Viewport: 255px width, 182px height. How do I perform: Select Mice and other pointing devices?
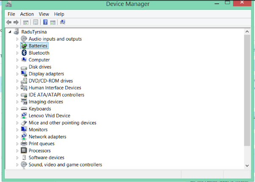(63, 123)
